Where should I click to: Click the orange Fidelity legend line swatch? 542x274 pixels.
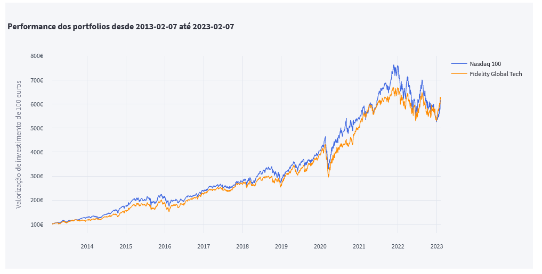pyautogui.click(x=459, y=74)
